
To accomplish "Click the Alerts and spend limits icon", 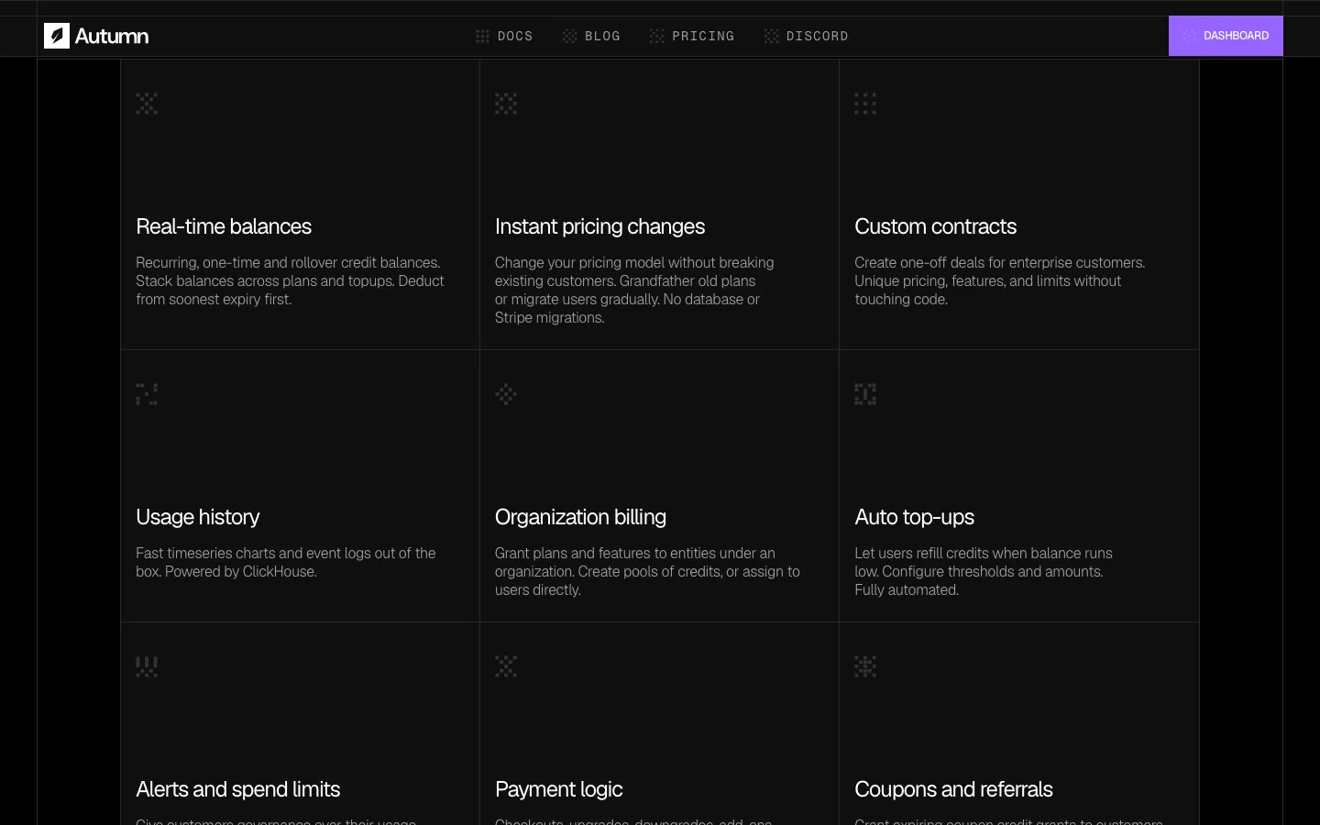I will coord(147,666).
